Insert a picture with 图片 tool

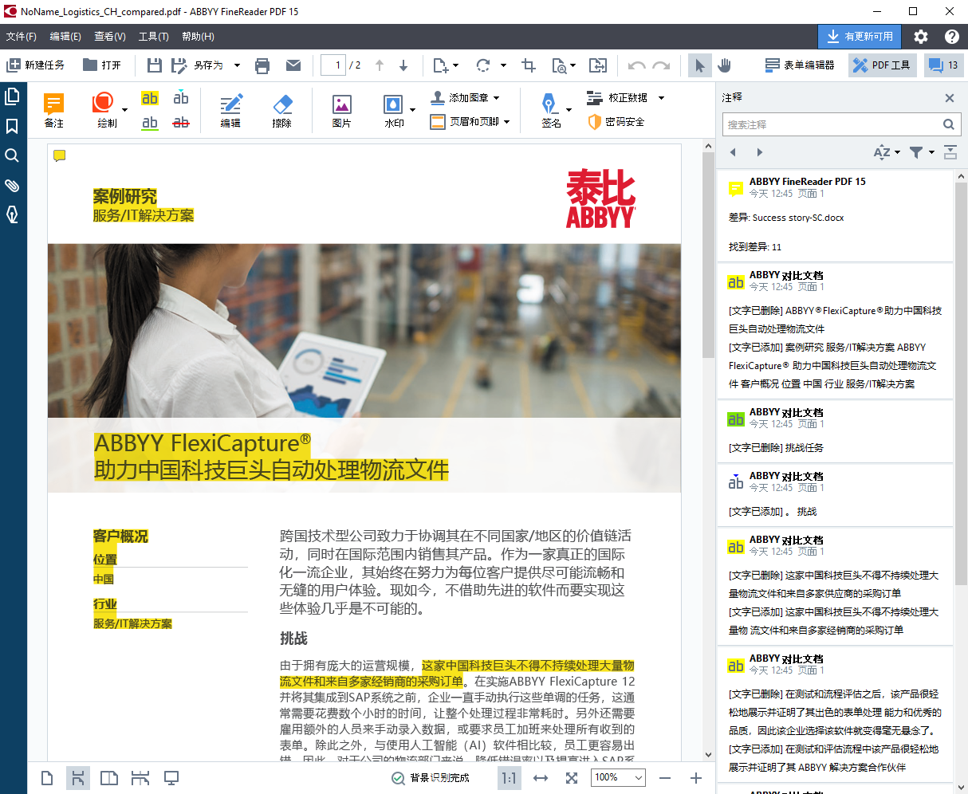click(342, 110)
